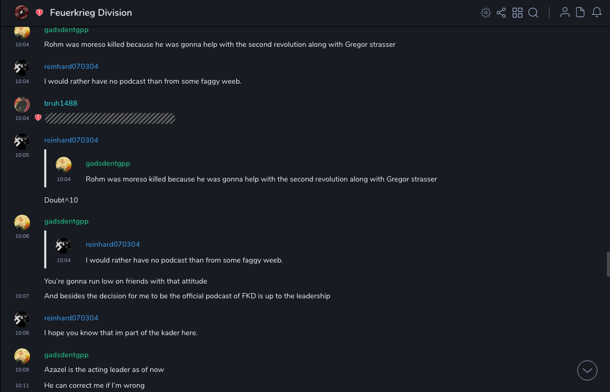Viewport: 610px width, 392px height.
Task: Open the four-square grid view icon
Action: coord(517,13)
